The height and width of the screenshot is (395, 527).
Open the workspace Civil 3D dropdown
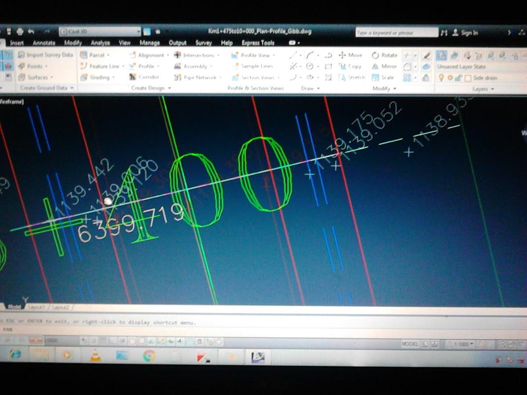coord(100,32)
